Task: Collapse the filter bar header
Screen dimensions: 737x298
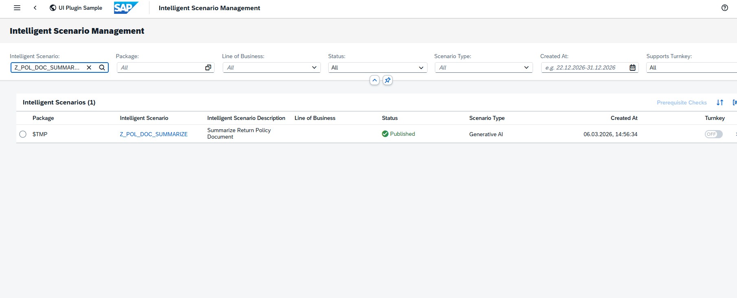Action: coord(375,80)
